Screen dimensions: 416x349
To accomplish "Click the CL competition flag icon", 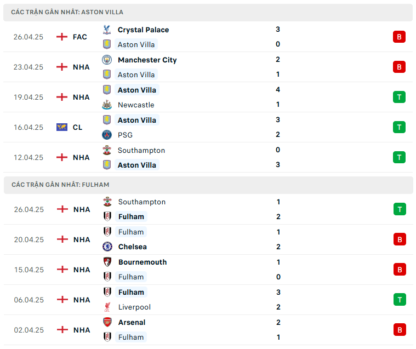I will [62, 127].
